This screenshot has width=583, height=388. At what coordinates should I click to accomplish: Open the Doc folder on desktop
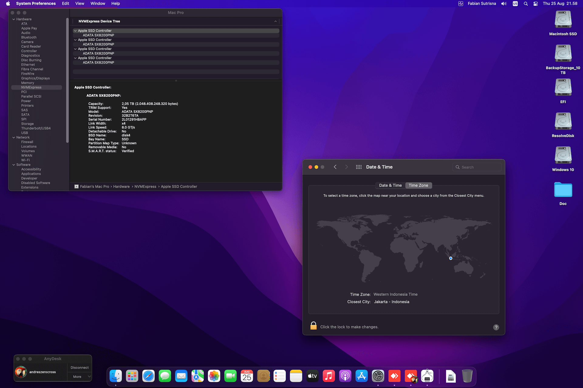click(x=563, y=190)
